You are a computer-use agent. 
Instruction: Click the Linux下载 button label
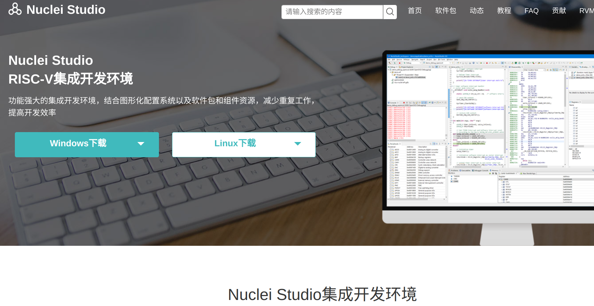(x=235, y=143)
